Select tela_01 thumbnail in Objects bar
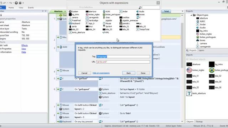Screen dimensions: 228x128 [x=193, y=76]
